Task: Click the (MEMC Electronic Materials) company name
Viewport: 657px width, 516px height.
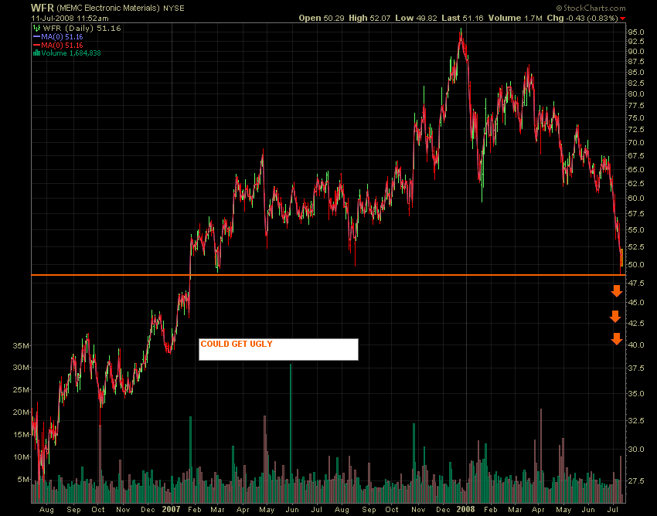Action: [108, 8]
